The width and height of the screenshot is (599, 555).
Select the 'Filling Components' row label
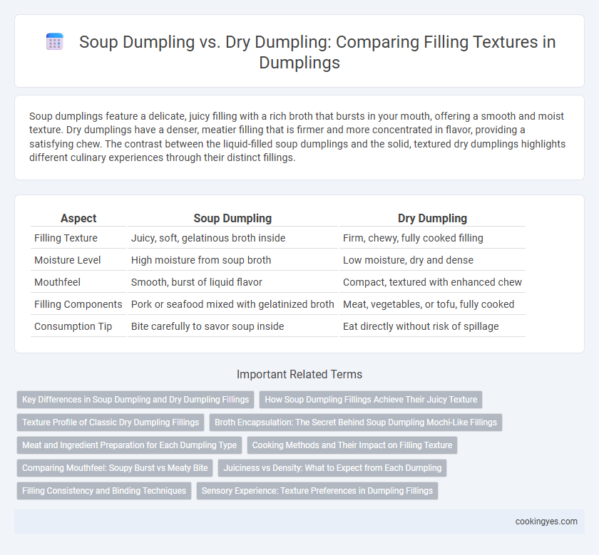(x=78, y=305)
